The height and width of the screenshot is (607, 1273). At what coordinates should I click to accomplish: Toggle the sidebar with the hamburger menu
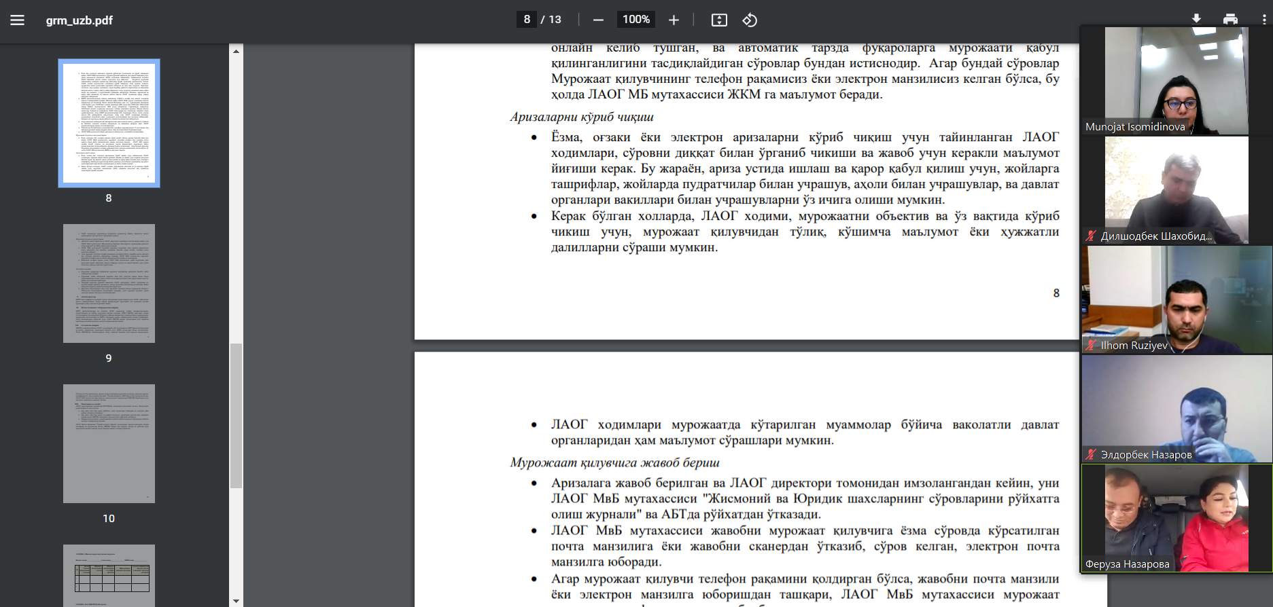click(x=18, y=20)
